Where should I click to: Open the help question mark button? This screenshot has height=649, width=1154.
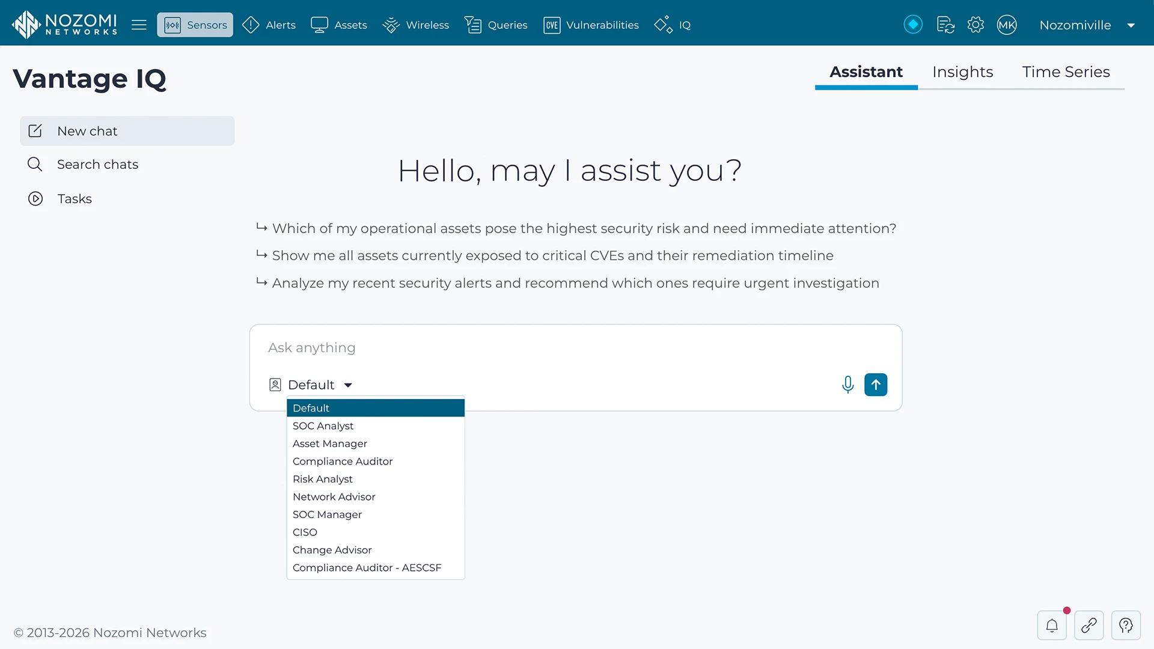point(1126,626)
